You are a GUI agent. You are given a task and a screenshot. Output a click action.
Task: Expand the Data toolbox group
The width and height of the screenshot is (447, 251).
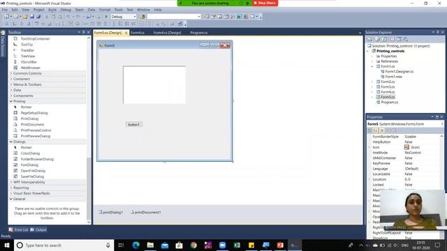tap(17, 90)
